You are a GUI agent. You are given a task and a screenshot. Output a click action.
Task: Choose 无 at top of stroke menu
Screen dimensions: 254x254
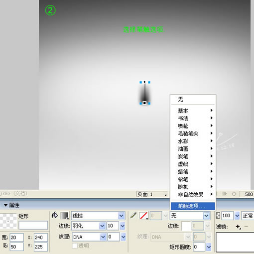[193, 99]
